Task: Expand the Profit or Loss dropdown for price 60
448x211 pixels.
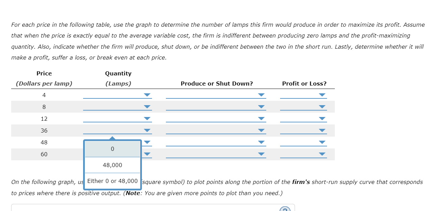Action: 304,154
